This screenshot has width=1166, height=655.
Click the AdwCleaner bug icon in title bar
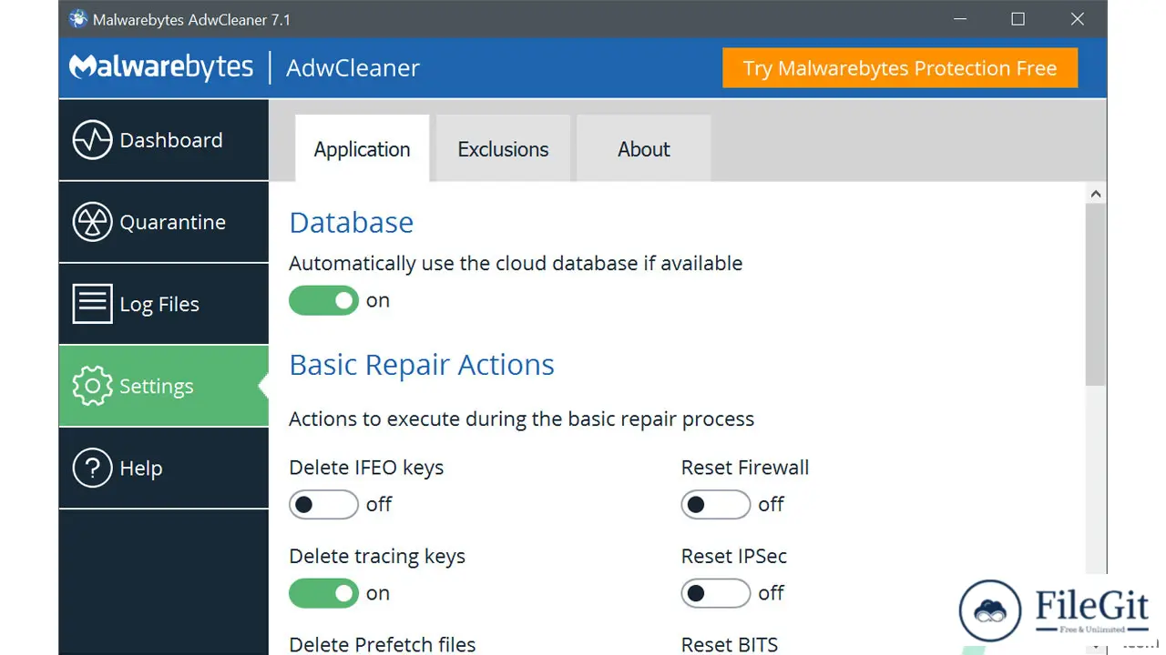click(78, 19)
